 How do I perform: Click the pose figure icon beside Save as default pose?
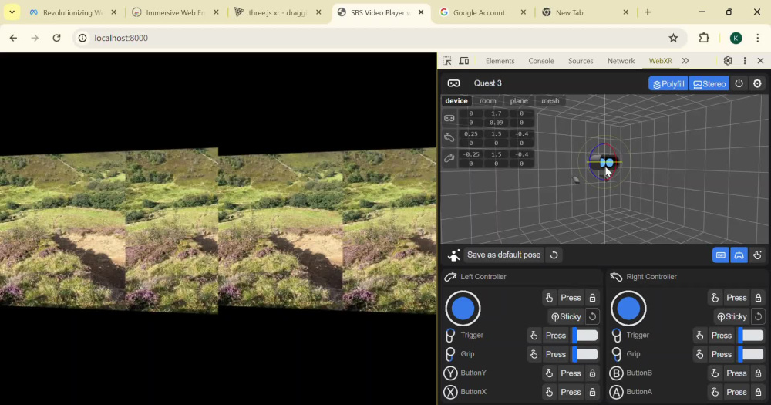coord(454,255)
